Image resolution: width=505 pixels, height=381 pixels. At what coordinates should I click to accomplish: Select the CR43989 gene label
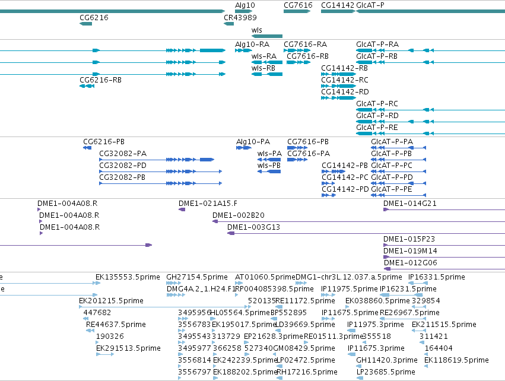point(240,17)
